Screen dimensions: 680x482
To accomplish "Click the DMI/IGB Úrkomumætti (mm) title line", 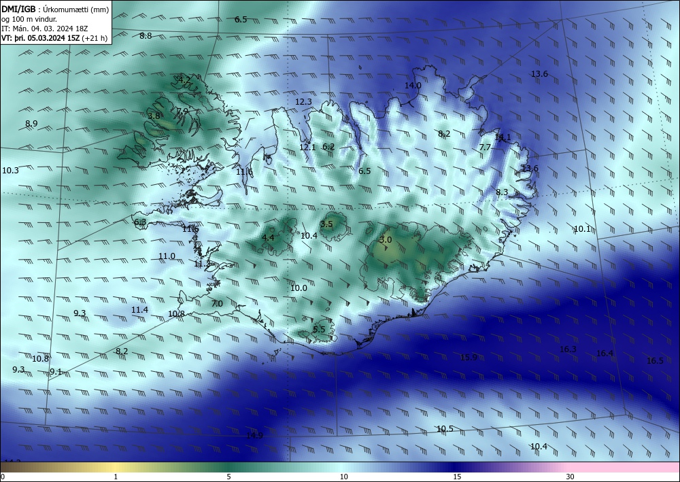I will click(55, 10).
